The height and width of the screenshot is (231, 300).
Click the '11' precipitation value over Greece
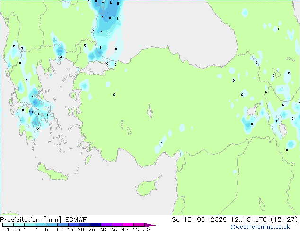(31, 112)
